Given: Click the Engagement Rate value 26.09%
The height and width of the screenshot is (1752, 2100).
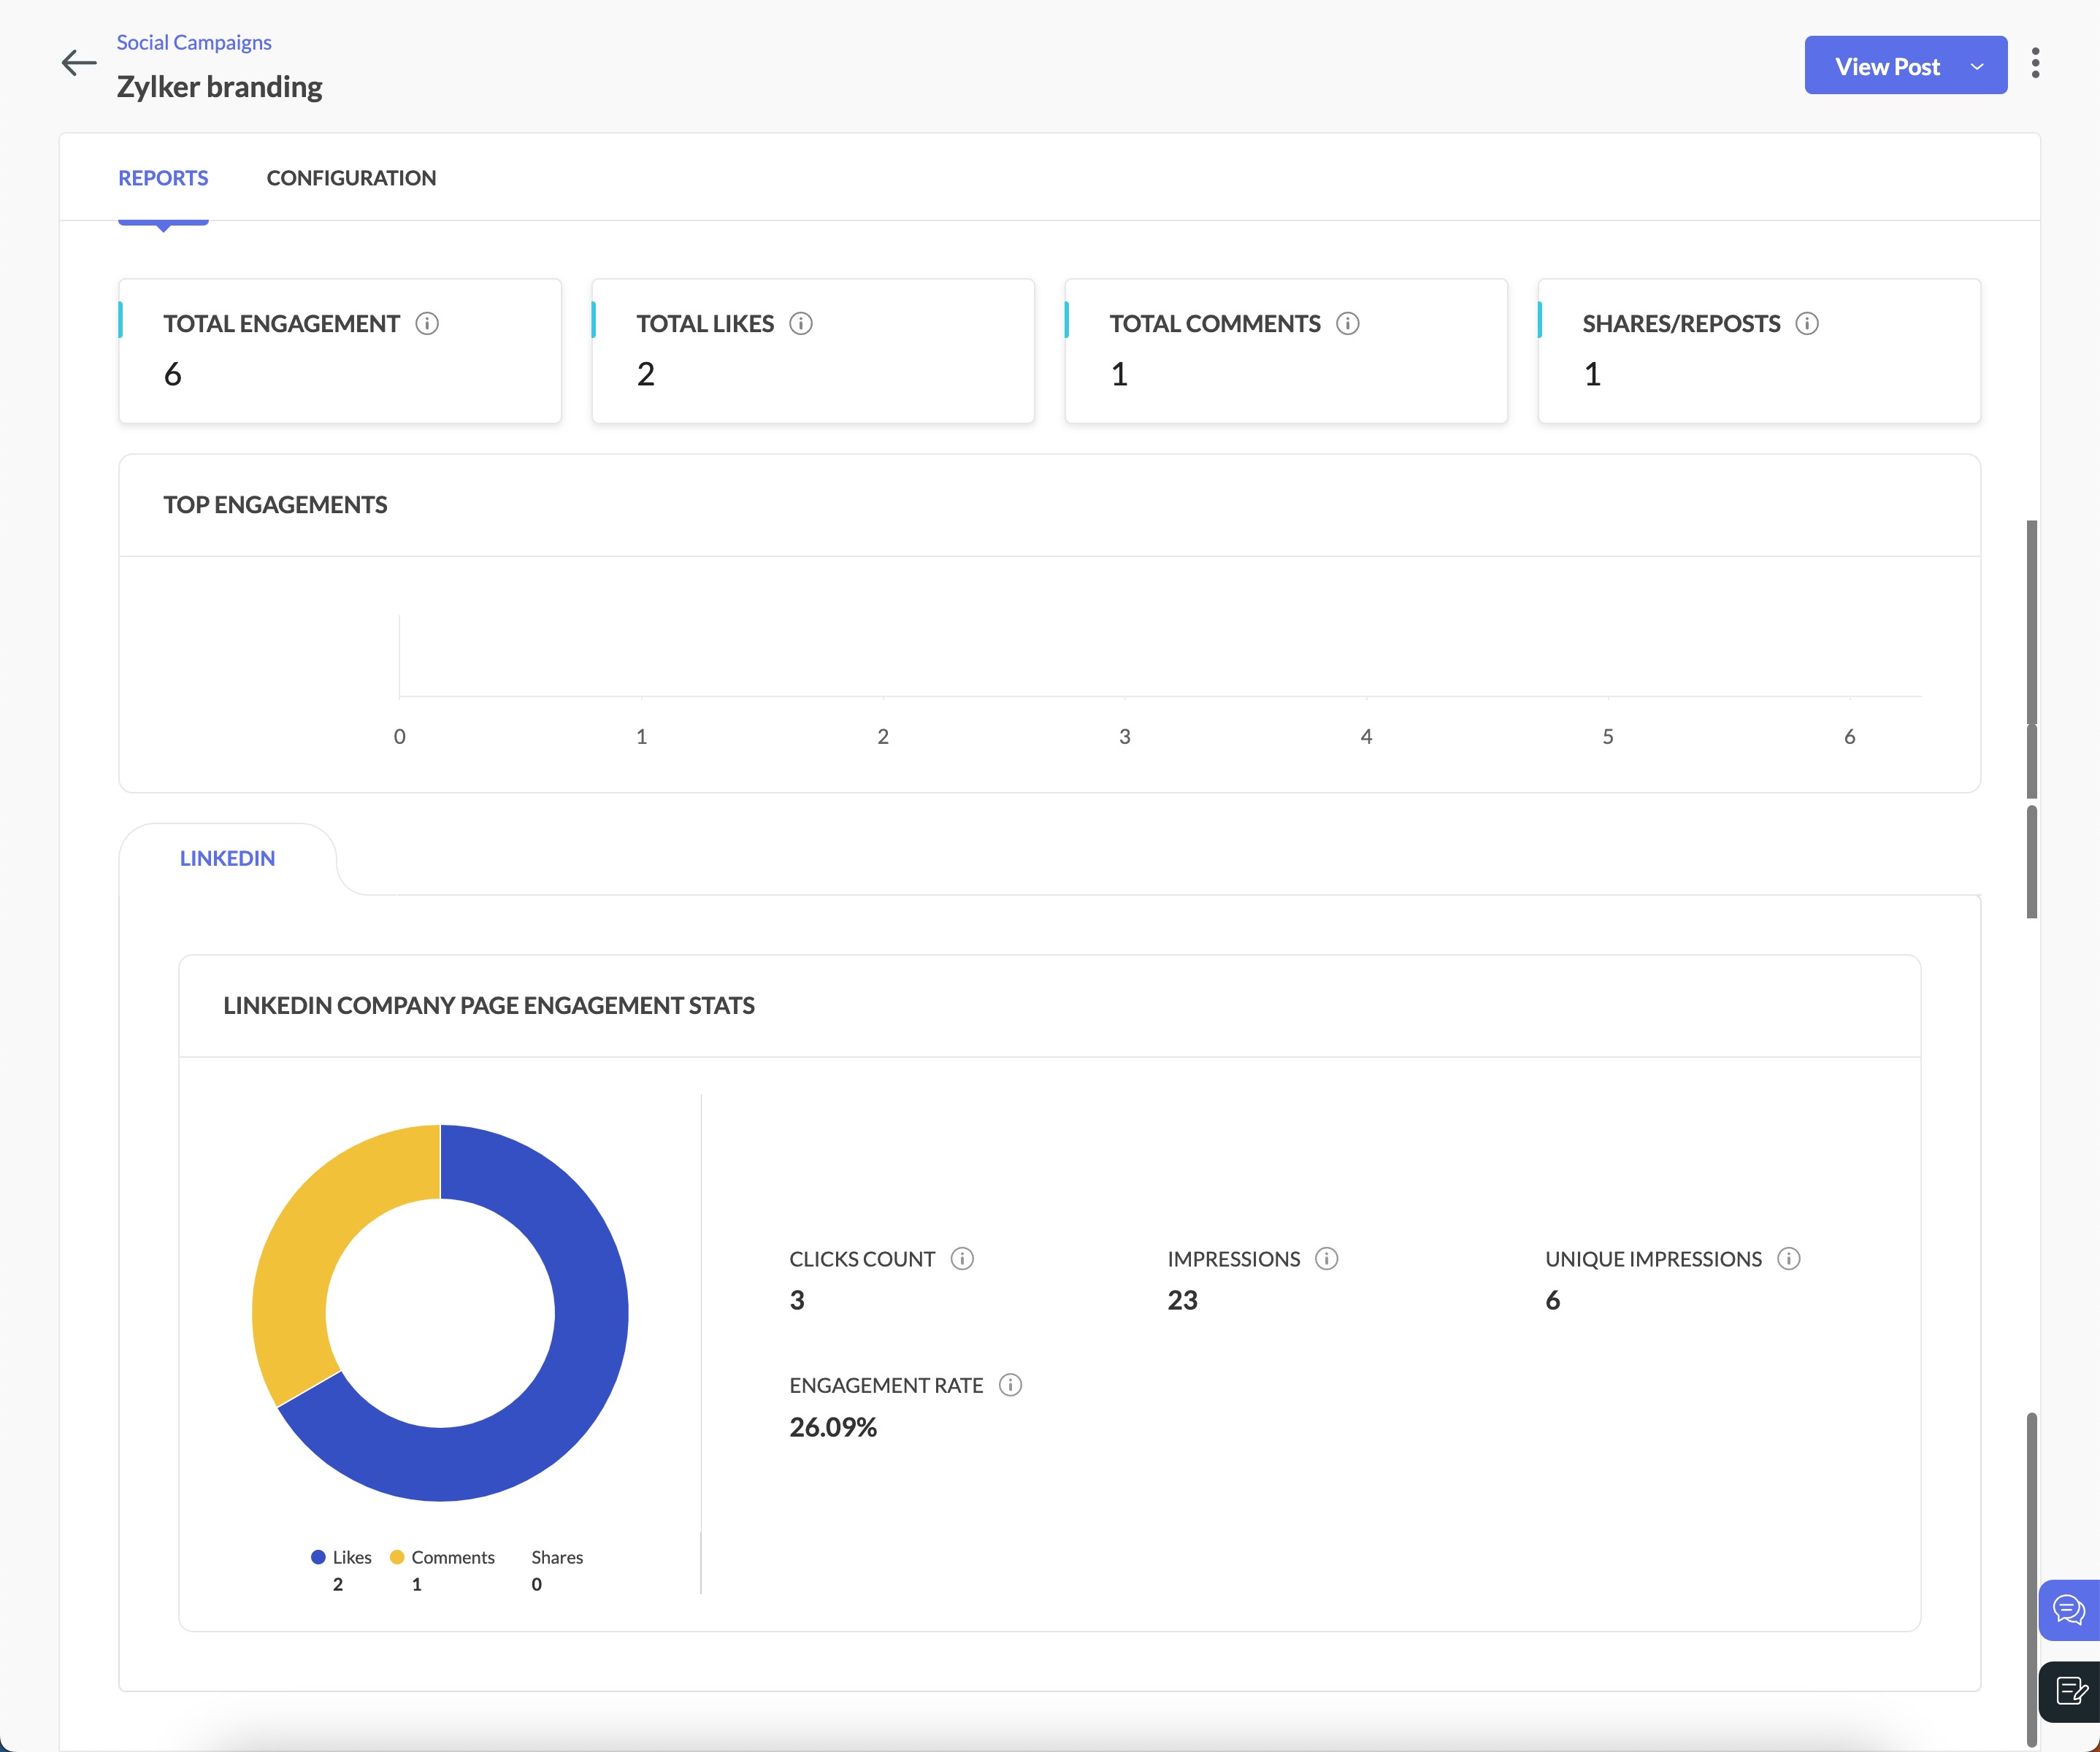Looking at the screenshot, I should point(833,1427).
